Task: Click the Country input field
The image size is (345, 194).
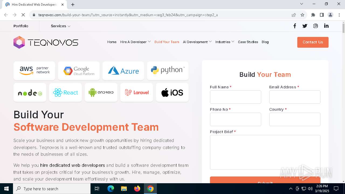Action: coord(295,119)
